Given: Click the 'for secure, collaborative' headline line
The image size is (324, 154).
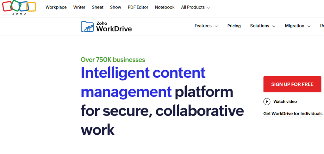Looking at the screenshot, I should (162, 111).
